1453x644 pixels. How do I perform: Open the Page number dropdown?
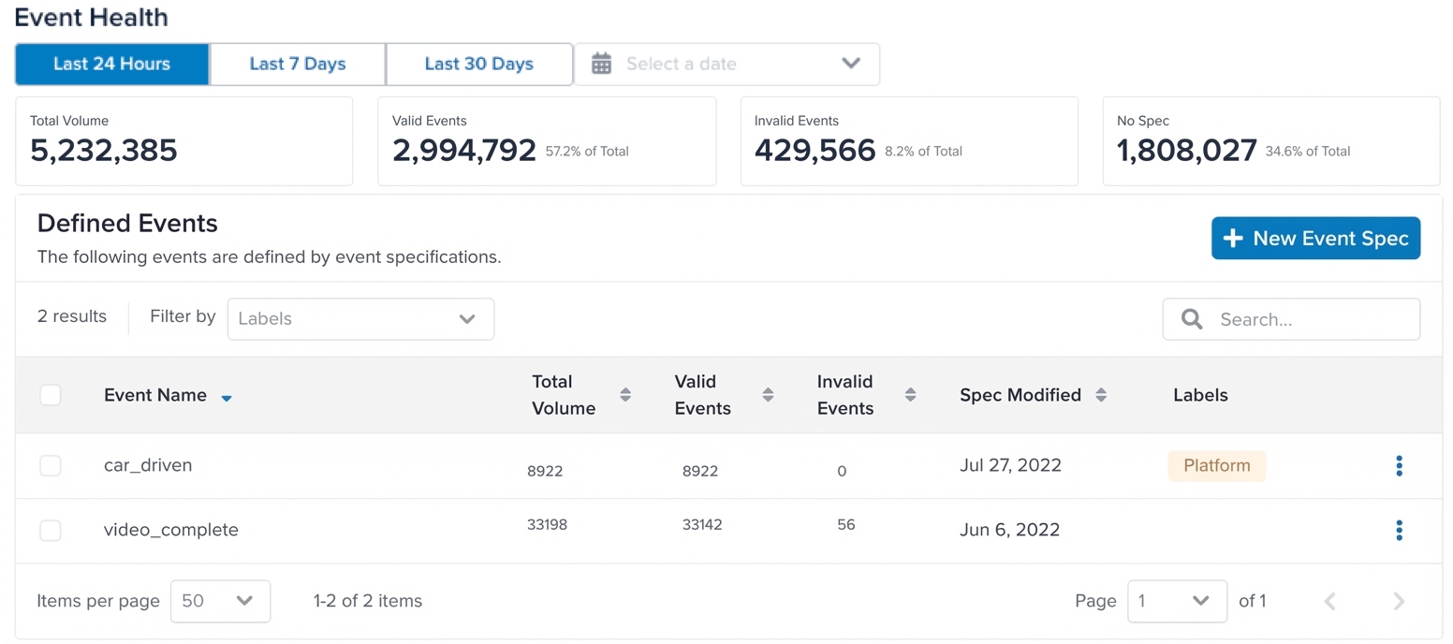pyautogui.click(x=1177, y=601)
